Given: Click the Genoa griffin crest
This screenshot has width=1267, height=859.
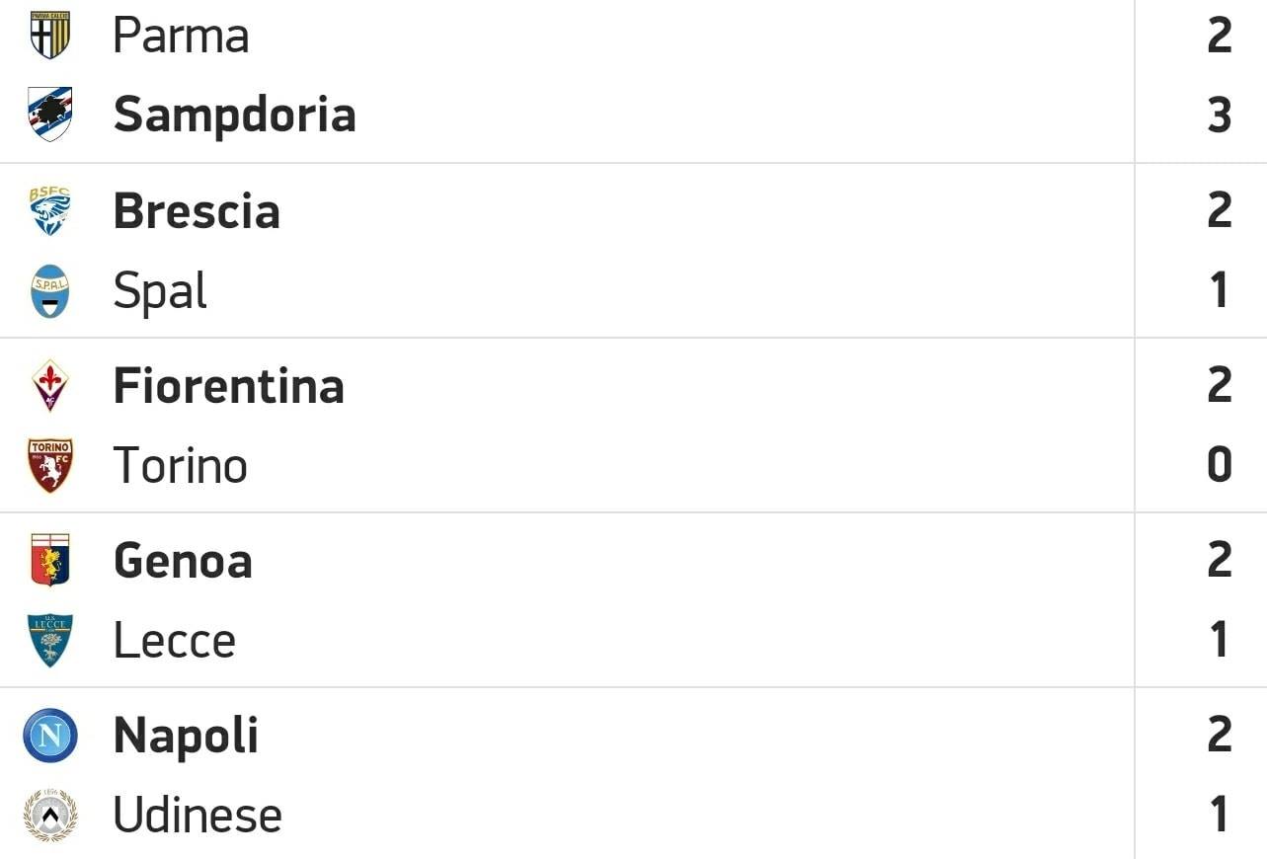Looking at the screenshot, I should 50,560.
